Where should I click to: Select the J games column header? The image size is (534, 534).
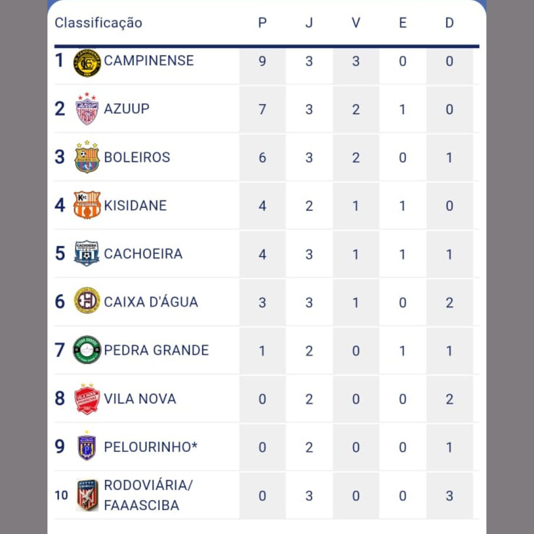pos(309,23)
